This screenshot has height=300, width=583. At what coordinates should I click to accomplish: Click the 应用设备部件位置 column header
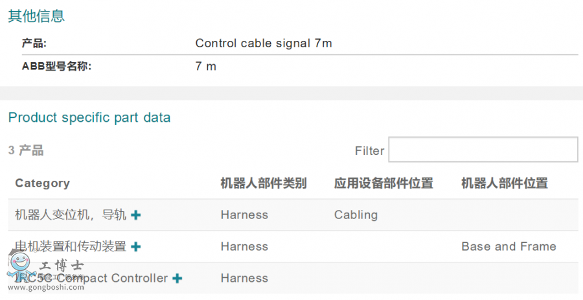[x=383, y=183]
